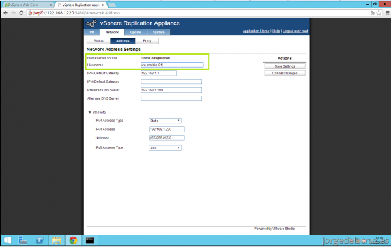Open the System tab
The width and height of the screenshot is (391, 247).
click(158, 32)
